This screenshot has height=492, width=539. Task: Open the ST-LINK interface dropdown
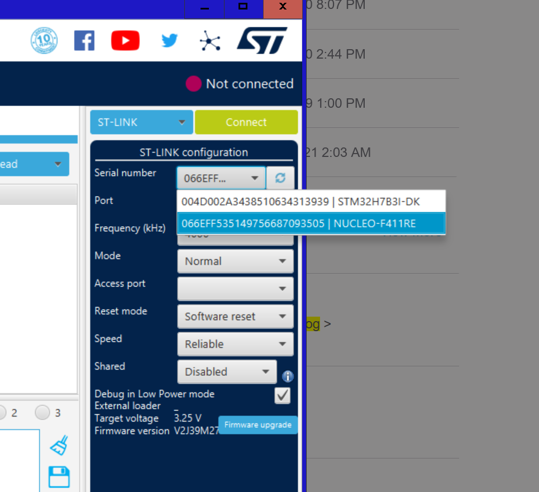coord(142,122)
